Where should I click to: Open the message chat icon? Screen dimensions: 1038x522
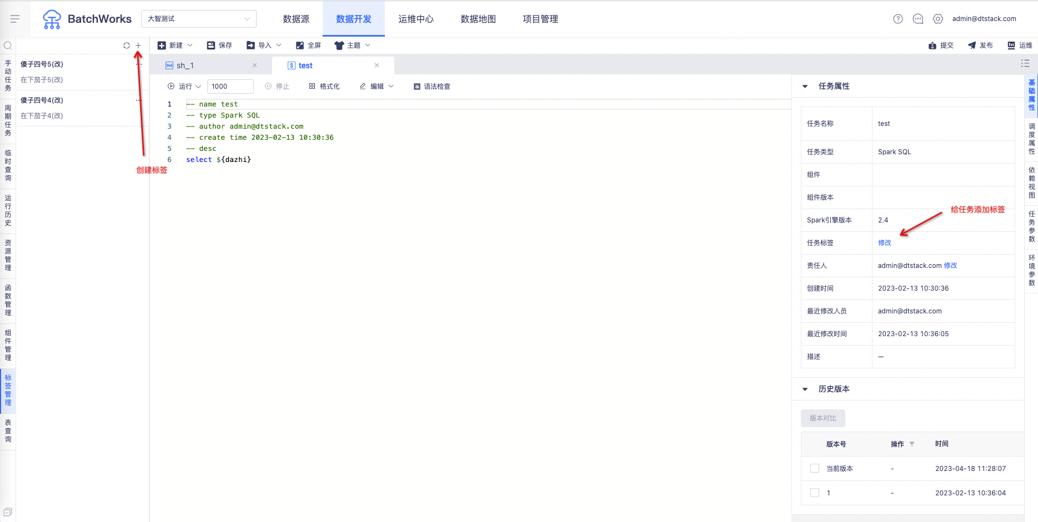tap(918, 19)
